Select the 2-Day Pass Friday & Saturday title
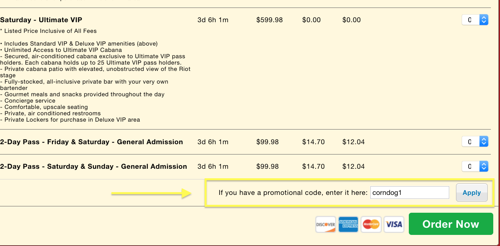Screen dimensions: 500x246 click(x=92, y=142)
